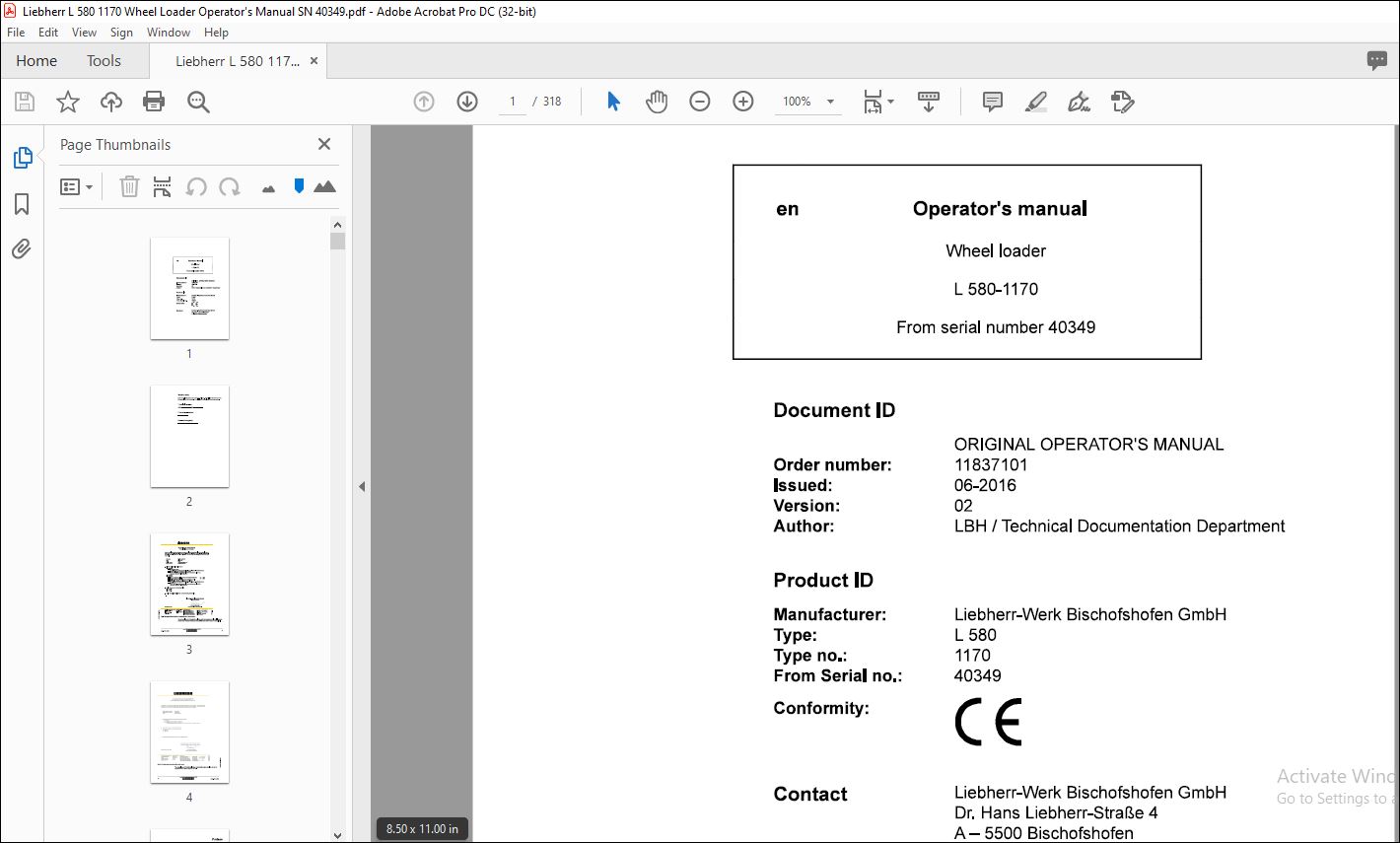Zoom in with plus button

click(x=743, y=102)
